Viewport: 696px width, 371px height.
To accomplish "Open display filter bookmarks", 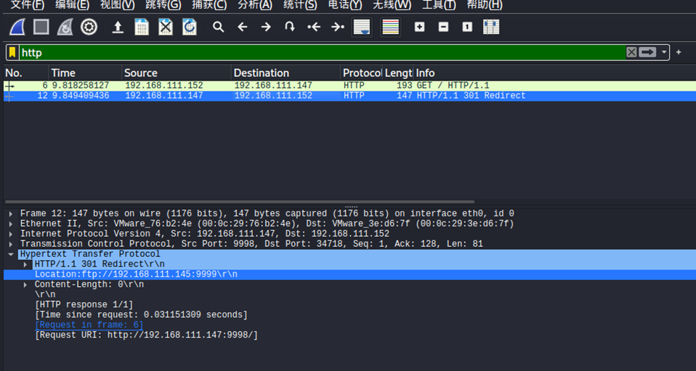I will (12, 52).
